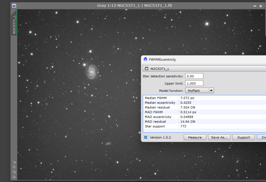
Task: Click the Save As... button
Action: [219, 137]
